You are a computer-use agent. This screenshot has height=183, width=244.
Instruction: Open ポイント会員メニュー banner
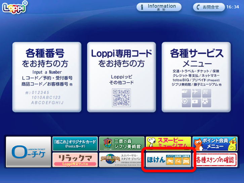point(215,144)
